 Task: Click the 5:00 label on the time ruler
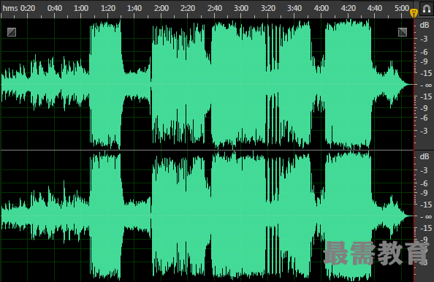pos(402,8)
